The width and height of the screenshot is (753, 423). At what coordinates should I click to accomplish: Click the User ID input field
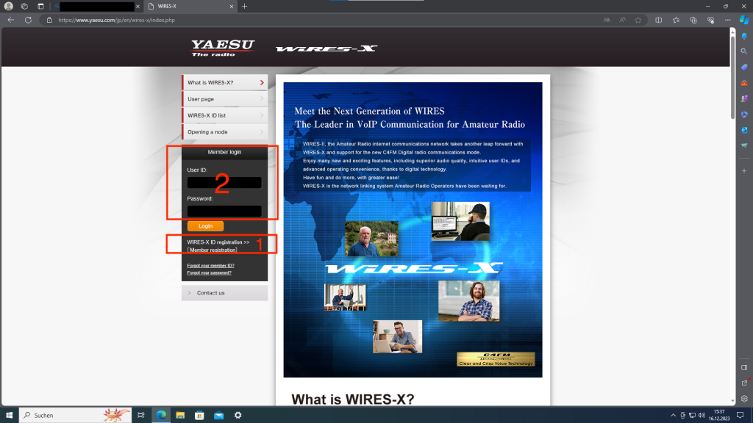tap(224, 183)
